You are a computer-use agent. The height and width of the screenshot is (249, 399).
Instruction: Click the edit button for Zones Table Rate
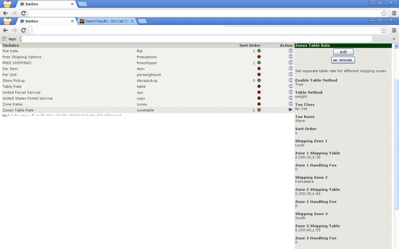[343, 52]
